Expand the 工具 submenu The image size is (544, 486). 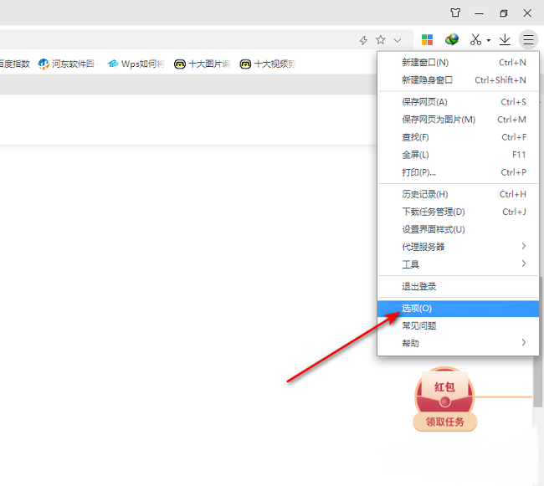458,264
